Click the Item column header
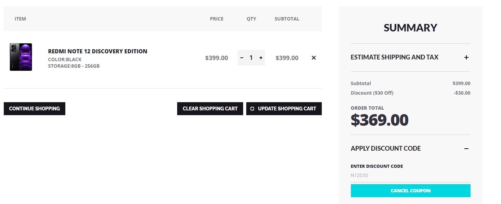Screen dimensions: 501x204 20,19
